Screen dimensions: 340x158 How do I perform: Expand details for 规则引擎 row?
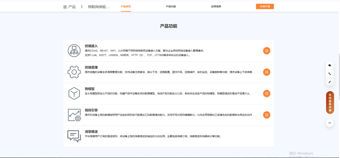coord(267,115)
